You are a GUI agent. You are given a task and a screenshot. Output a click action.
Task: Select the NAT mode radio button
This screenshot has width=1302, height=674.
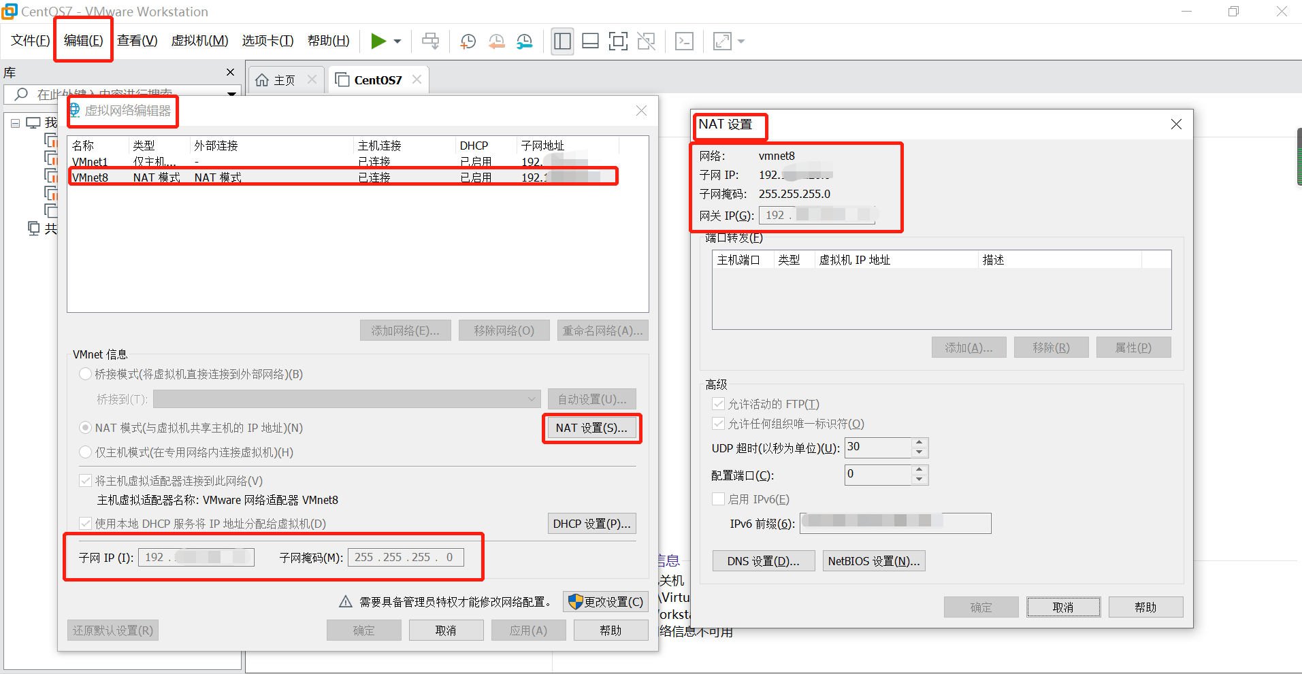click(85, 428)
